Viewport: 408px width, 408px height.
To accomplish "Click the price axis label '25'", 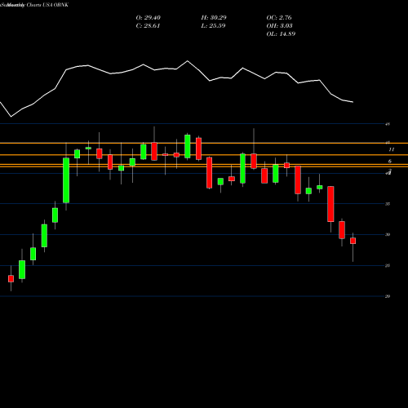I will [x=388, y=265].
